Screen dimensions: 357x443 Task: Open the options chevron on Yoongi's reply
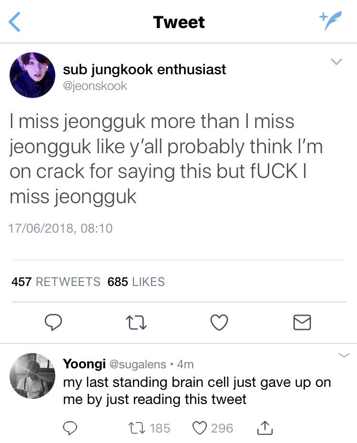coord(344,355)
